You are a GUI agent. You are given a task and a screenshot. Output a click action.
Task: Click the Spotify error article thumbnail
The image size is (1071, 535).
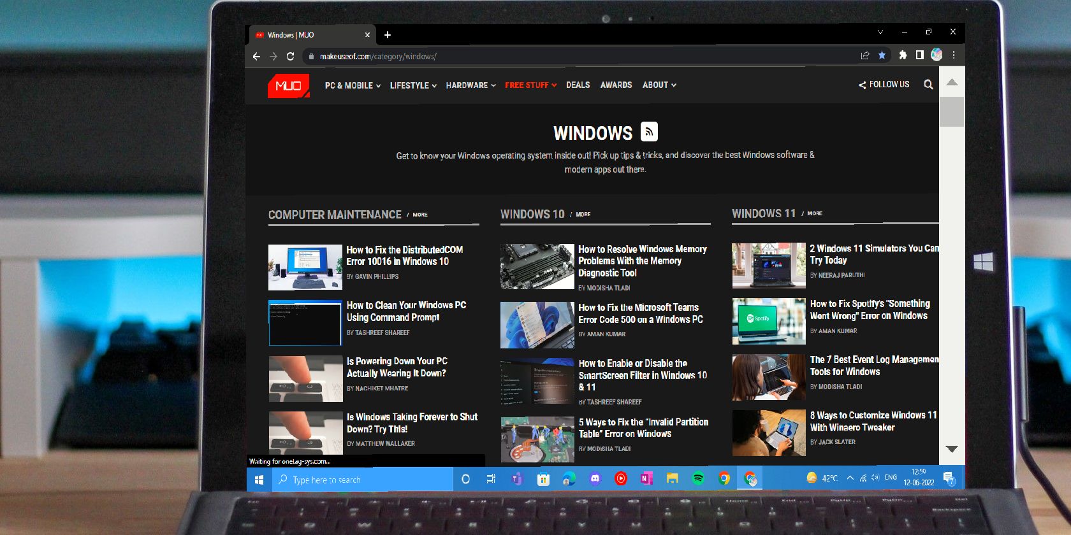coord(769,322)
